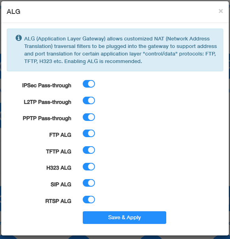Disable the IPSec Pass-through switch

click(x=89, y=84)
